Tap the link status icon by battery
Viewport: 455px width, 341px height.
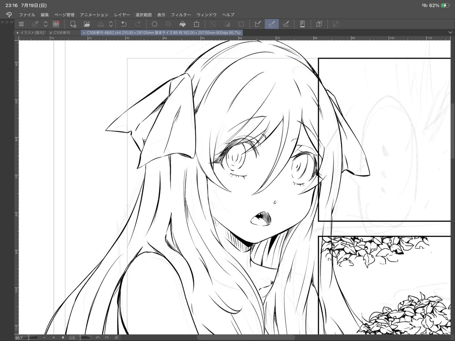pyautogui.click(x=425, y=5)
